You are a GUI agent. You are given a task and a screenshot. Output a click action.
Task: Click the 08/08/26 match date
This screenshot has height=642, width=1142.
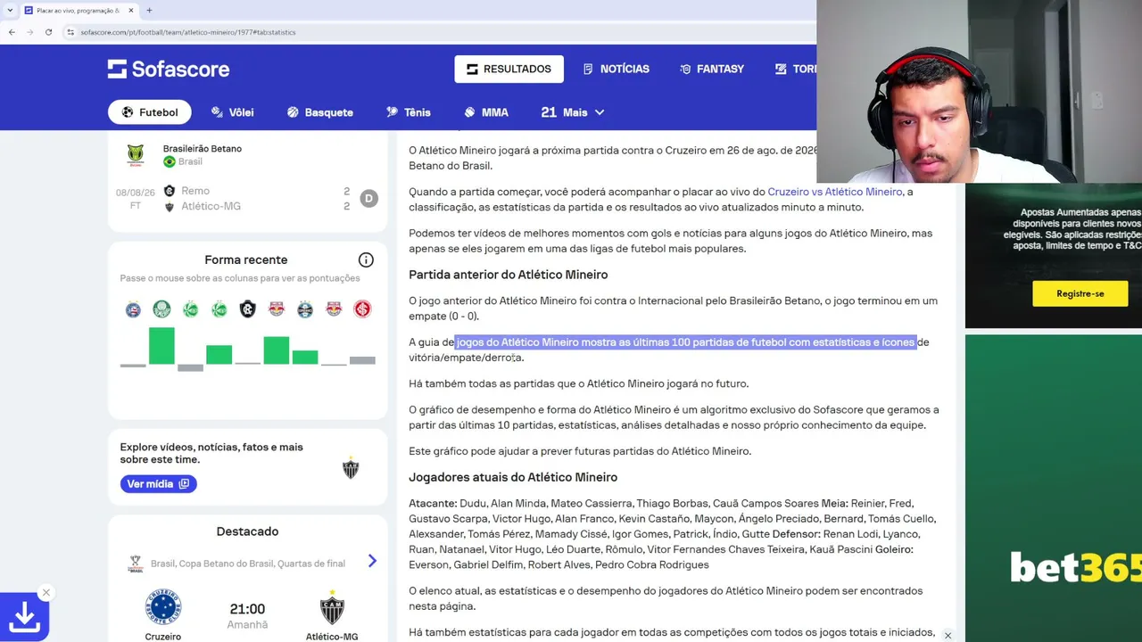[136, 193]
